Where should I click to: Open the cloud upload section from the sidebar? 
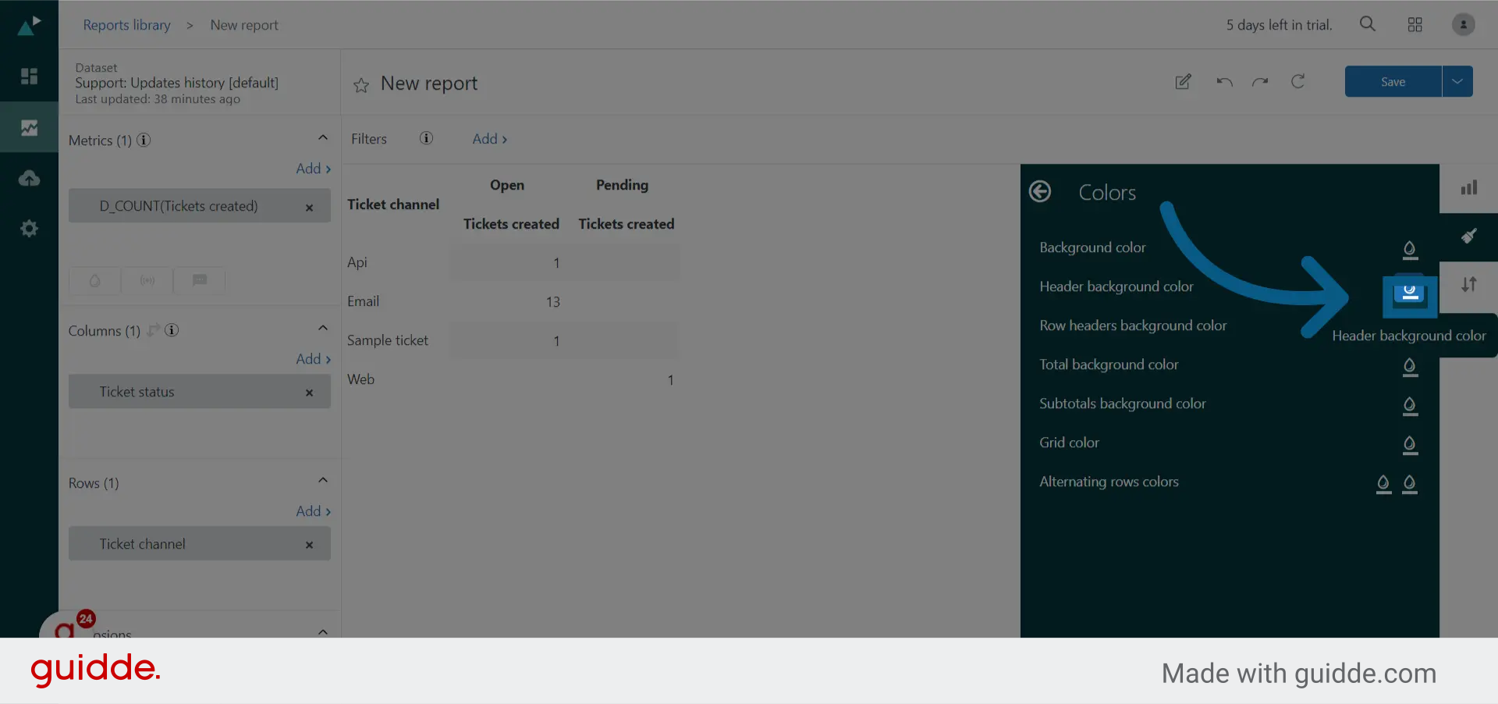[29, 178]
